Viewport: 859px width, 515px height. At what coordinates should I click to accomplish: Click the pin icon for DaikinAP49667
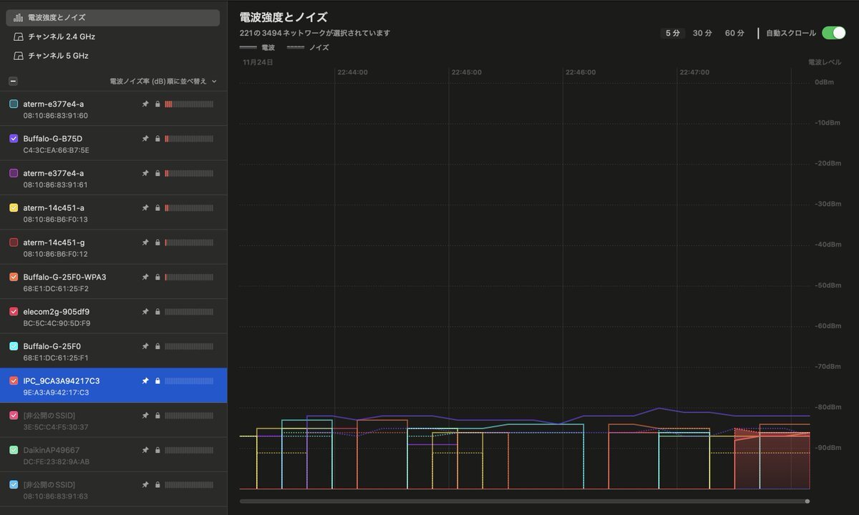pyautogui.click(x=145, y=450)
